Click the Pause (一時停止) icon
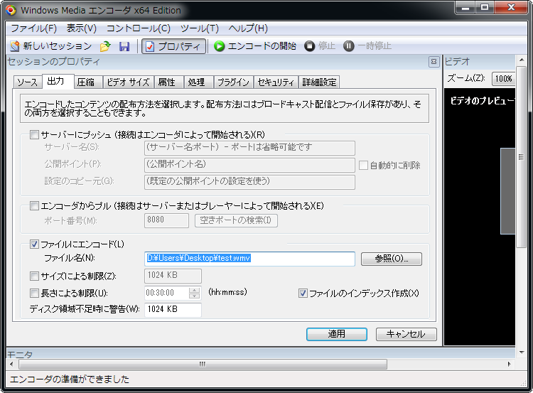The image size is (533, 393). click(348, 46)
